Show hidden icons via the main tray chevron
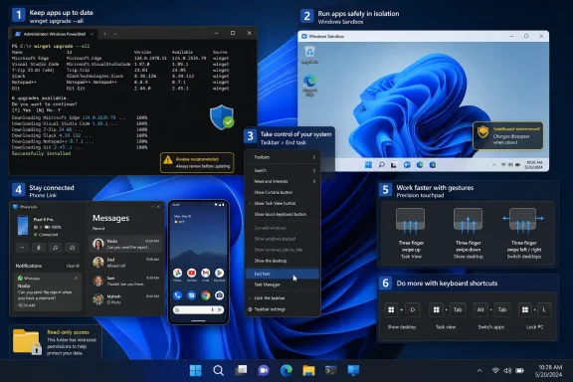Image resolution: width=573 pixels, height=382 pixels. tap(479, 371)
